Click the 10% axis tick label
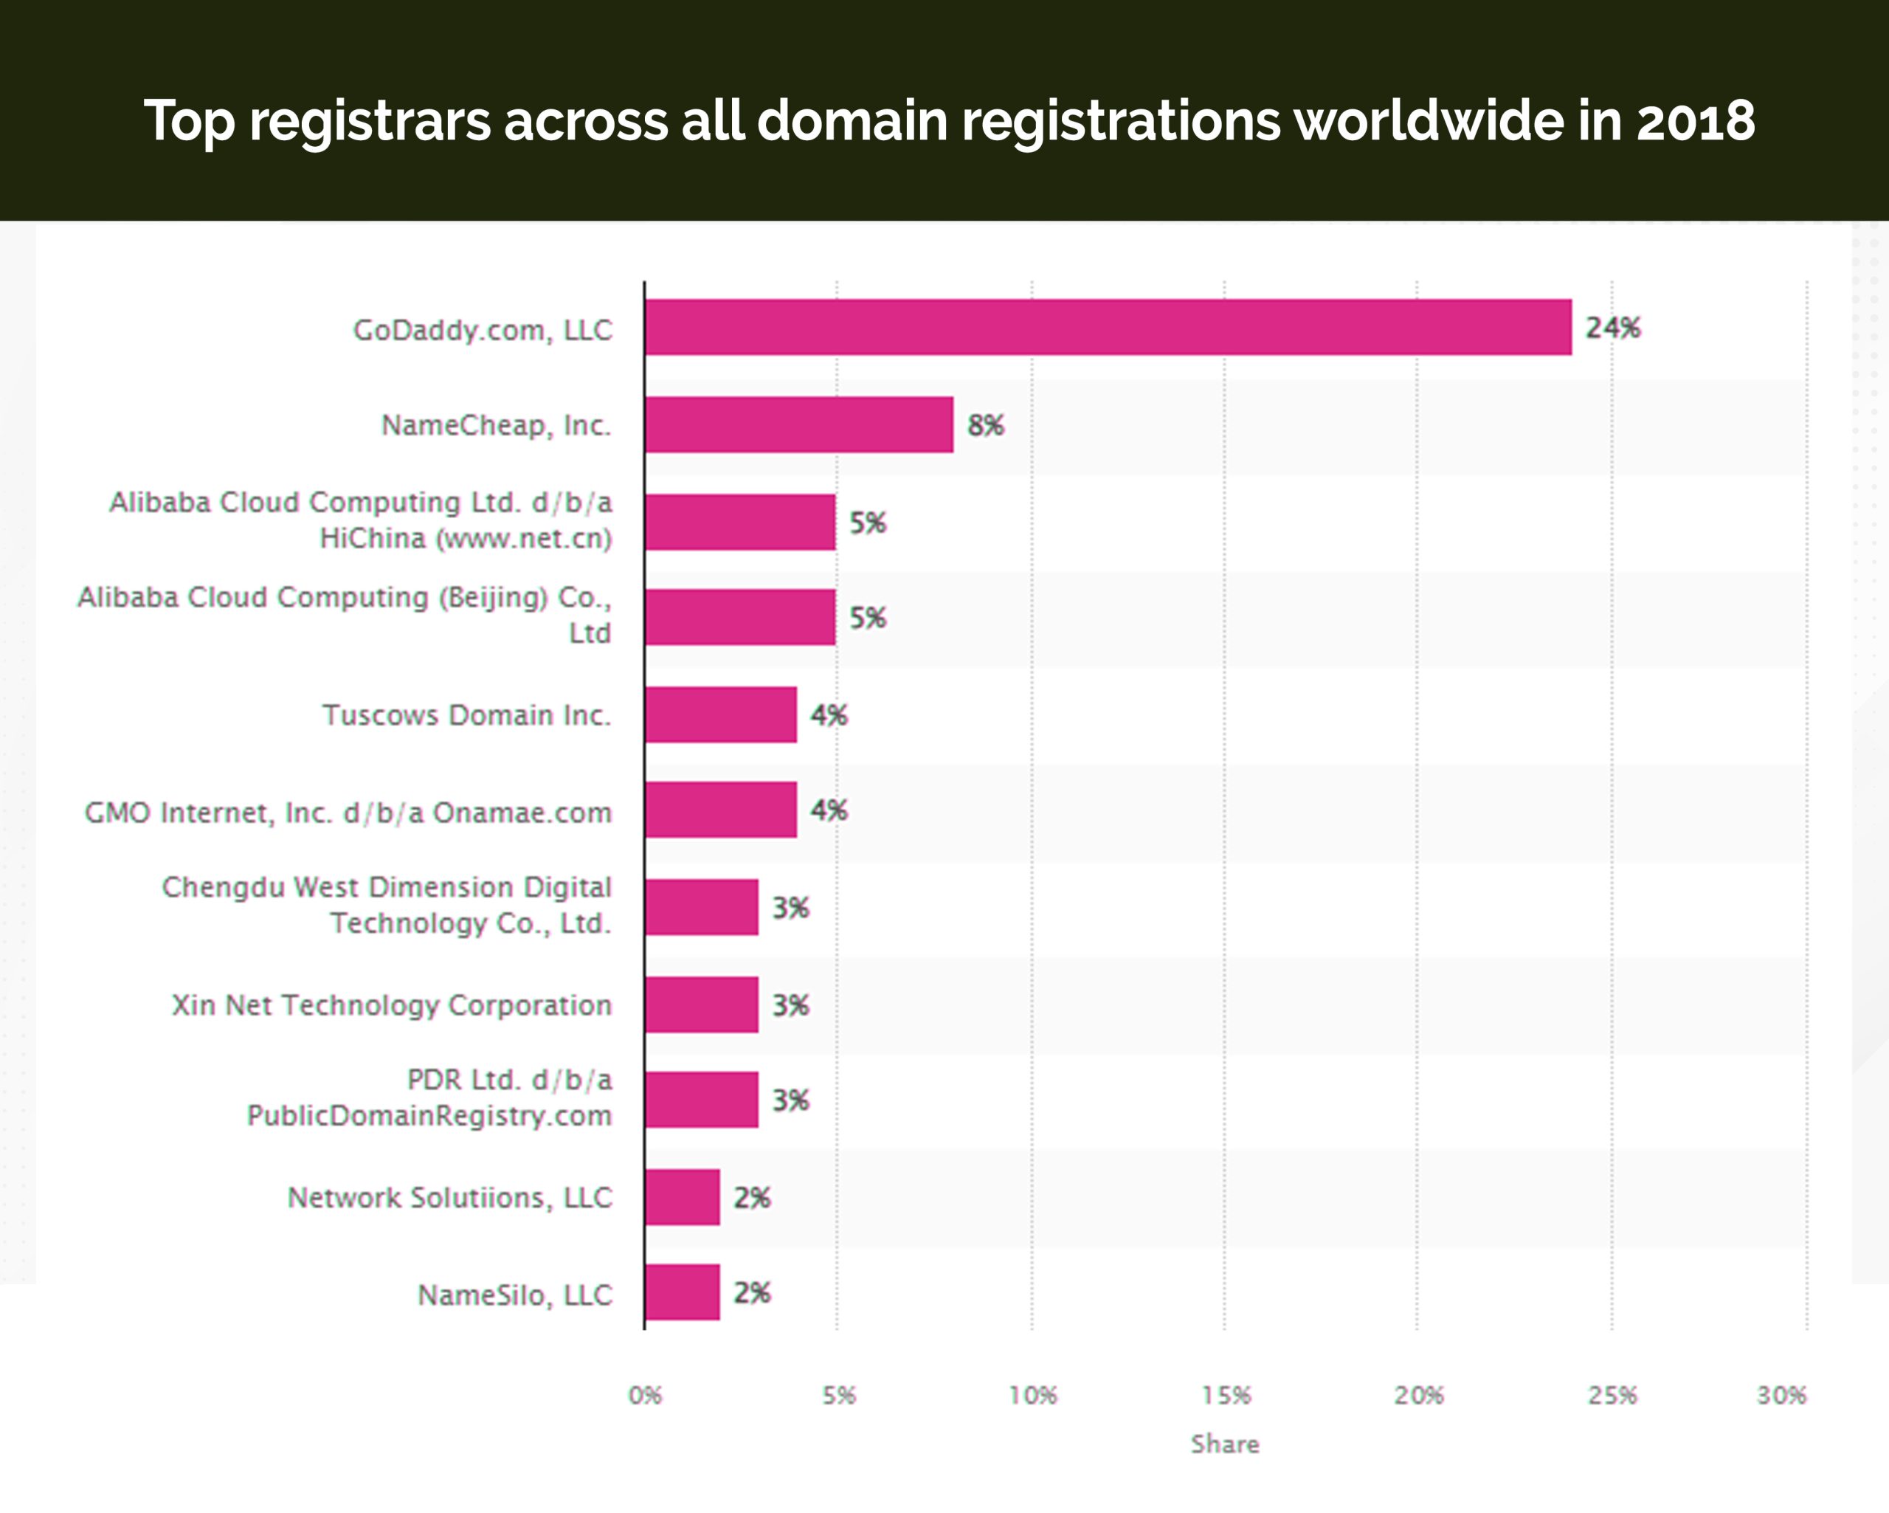 (x=1033, y=1395)
